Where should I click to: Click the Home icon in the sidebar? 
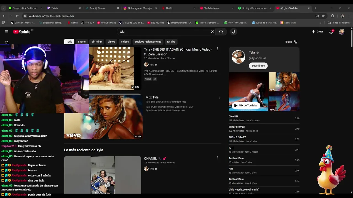pos(7,43)
